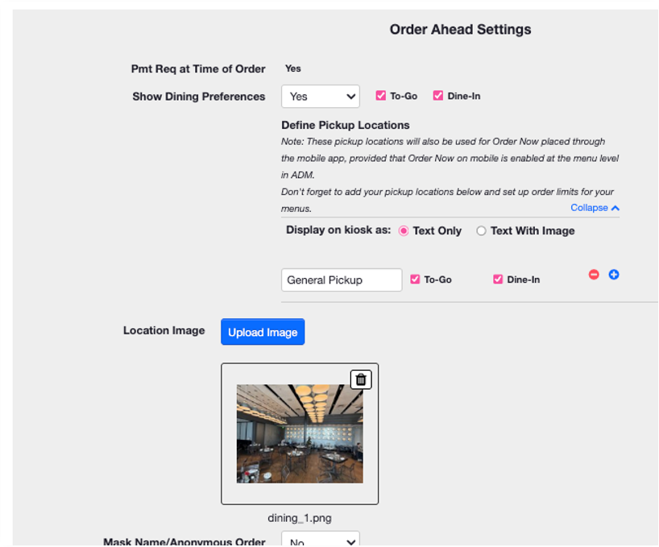Remove the General Pickup location with red minus
659x547 pixels.
pos(594,275)
